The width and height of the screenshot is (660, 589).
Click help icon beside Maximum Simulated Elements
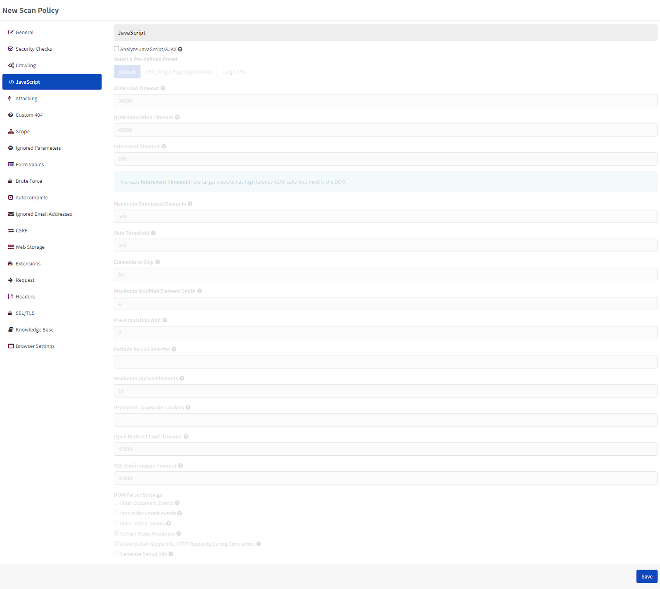tap(190, 203)
